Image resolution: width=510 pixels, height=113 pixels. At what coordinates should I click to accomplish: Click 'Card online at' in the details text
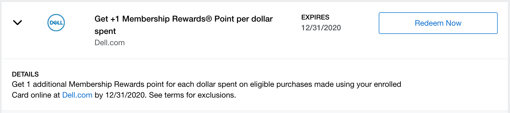[x=36, y=95]
